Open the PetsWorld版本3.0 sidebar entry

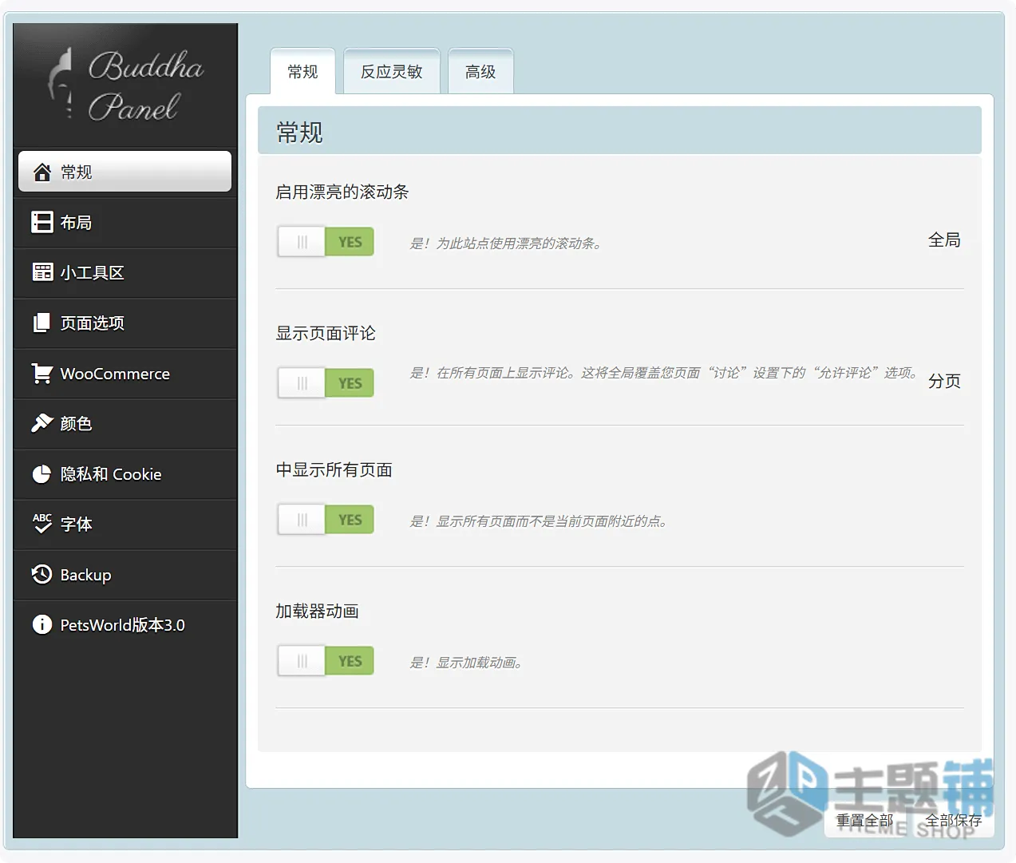point(125,625)
